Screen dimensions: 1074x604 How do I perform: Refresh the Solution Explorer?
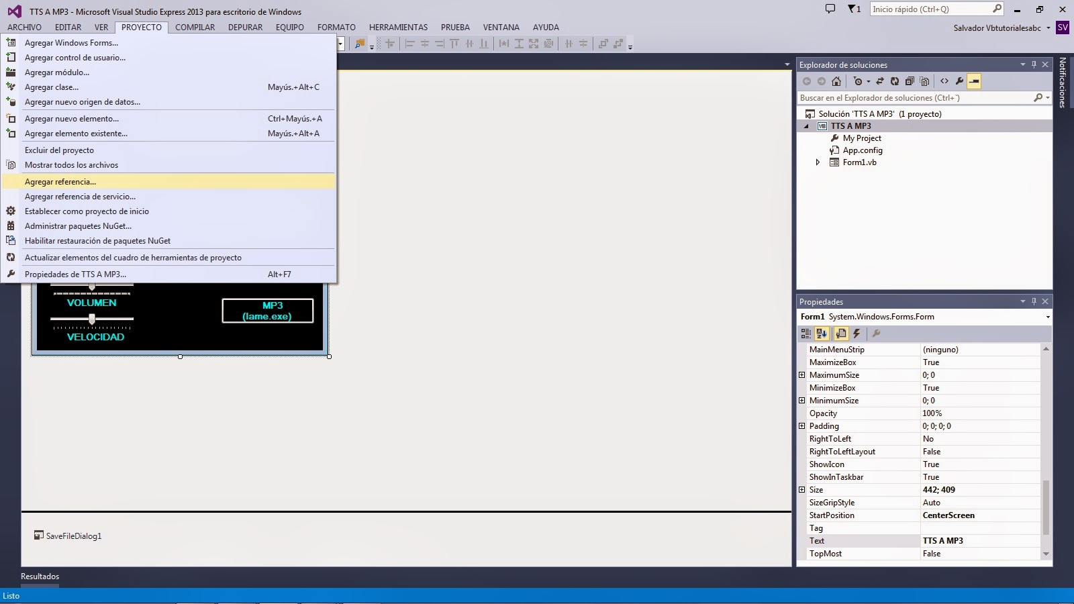[x=895, y=81]
